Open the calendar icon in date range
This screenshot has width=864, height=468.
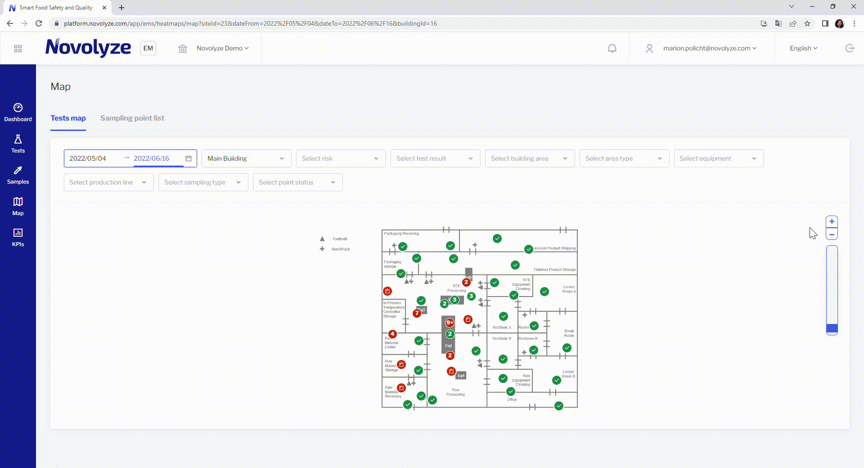click(189, 158)
